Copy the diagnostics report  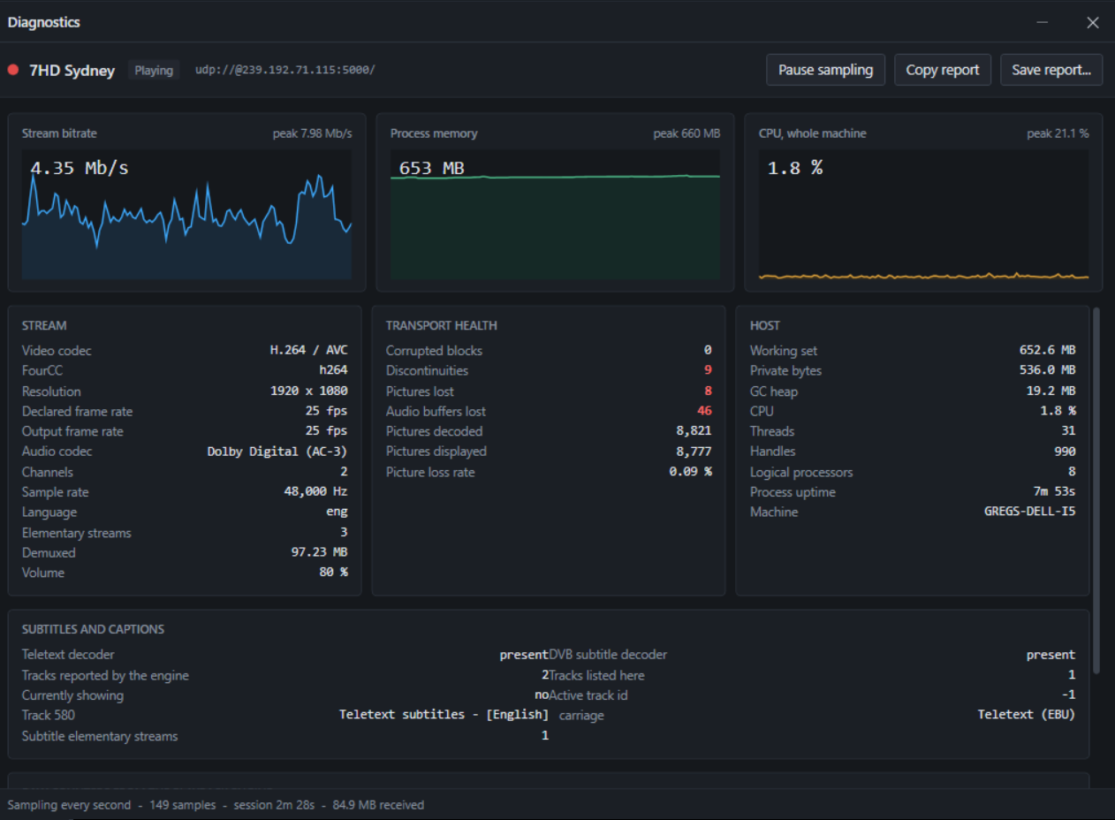pos(943,70)
